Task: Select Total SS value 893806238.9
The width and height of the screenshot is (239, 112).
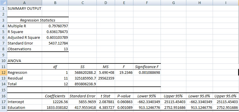Action: pos(82,84)
